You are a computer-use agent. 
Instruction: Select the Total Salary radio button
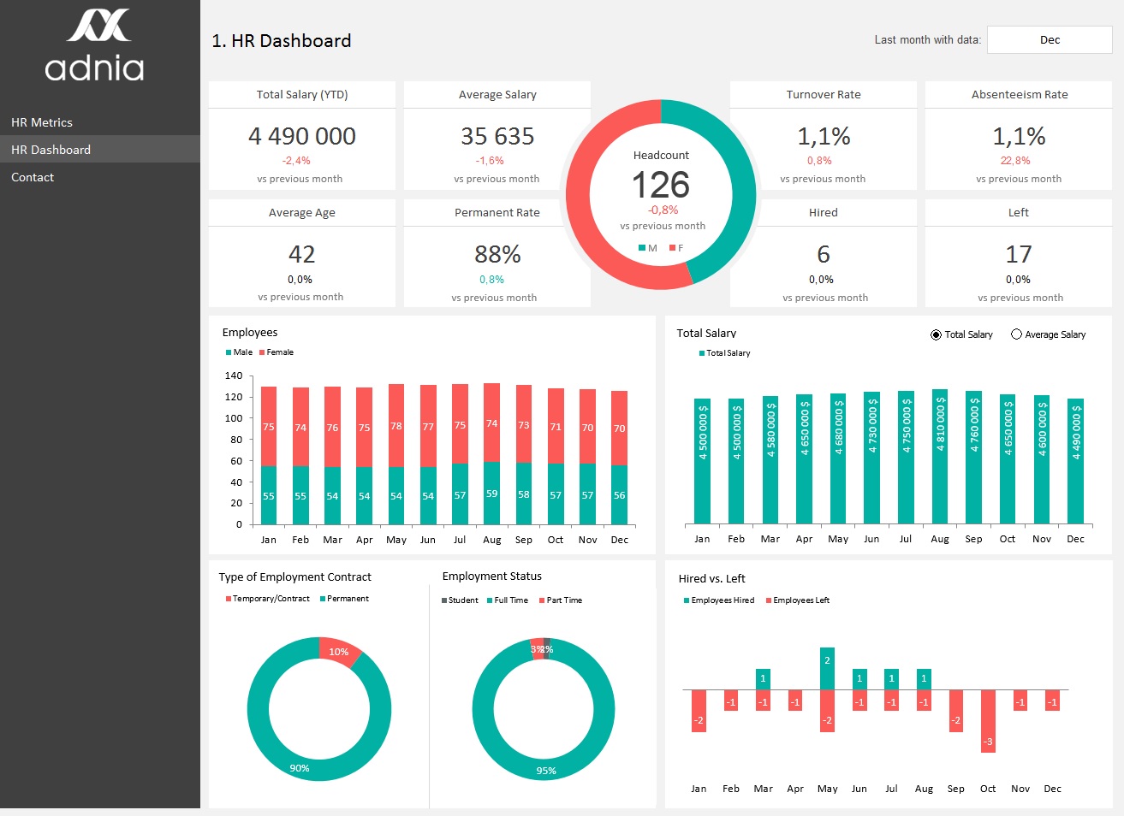pos(936,334)
